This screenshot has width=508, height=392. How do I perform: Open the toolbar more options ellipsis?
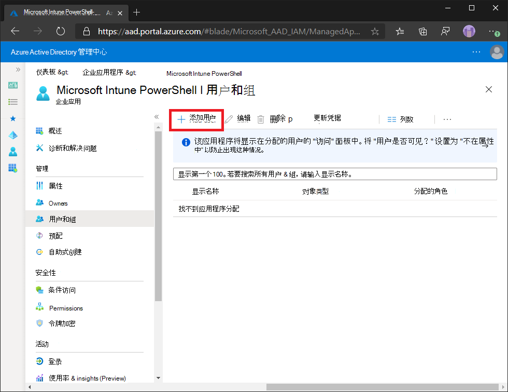click(x=447, y=119)
